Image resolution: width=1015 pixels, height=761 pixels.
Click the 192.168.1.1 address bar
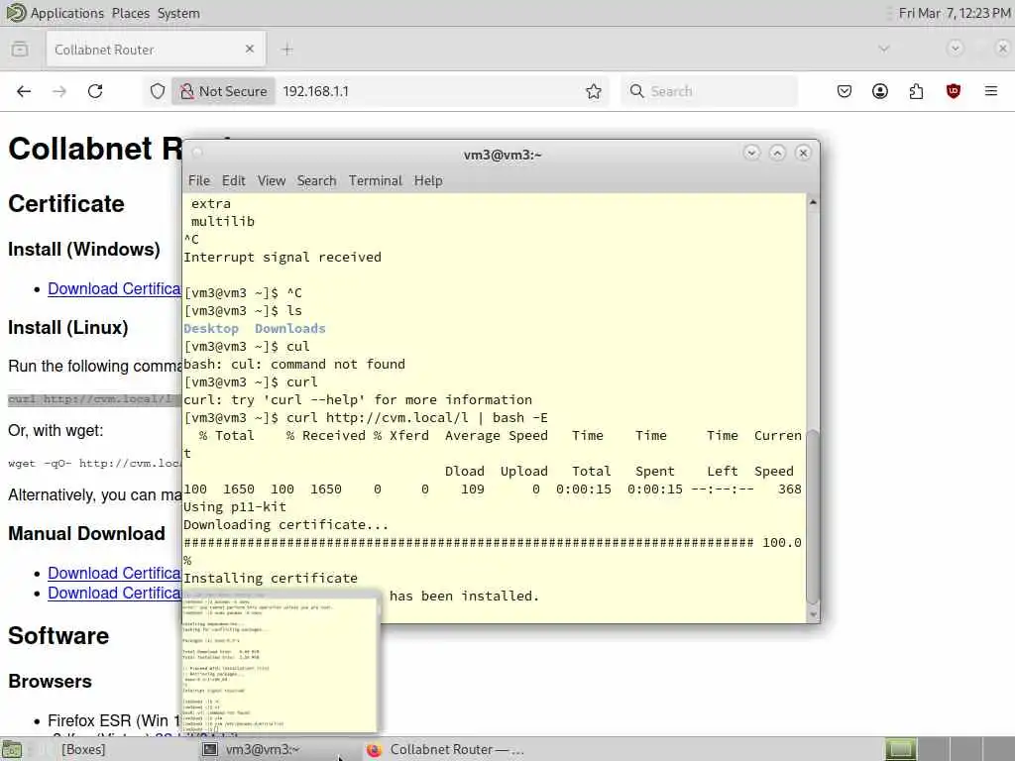[x=427, y=91]
